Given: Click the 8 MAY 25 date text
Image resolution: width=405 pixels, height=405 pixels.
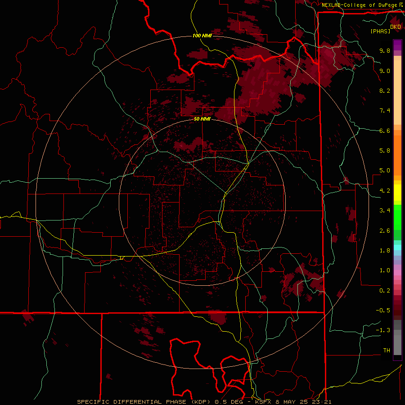Looking at the screenshot, I should (292, 402).
